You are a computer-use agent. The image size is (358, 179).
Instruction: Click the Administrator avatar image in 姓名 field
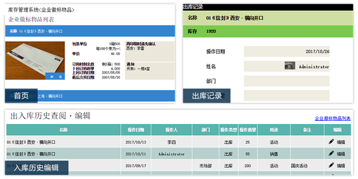pos(290,66)
